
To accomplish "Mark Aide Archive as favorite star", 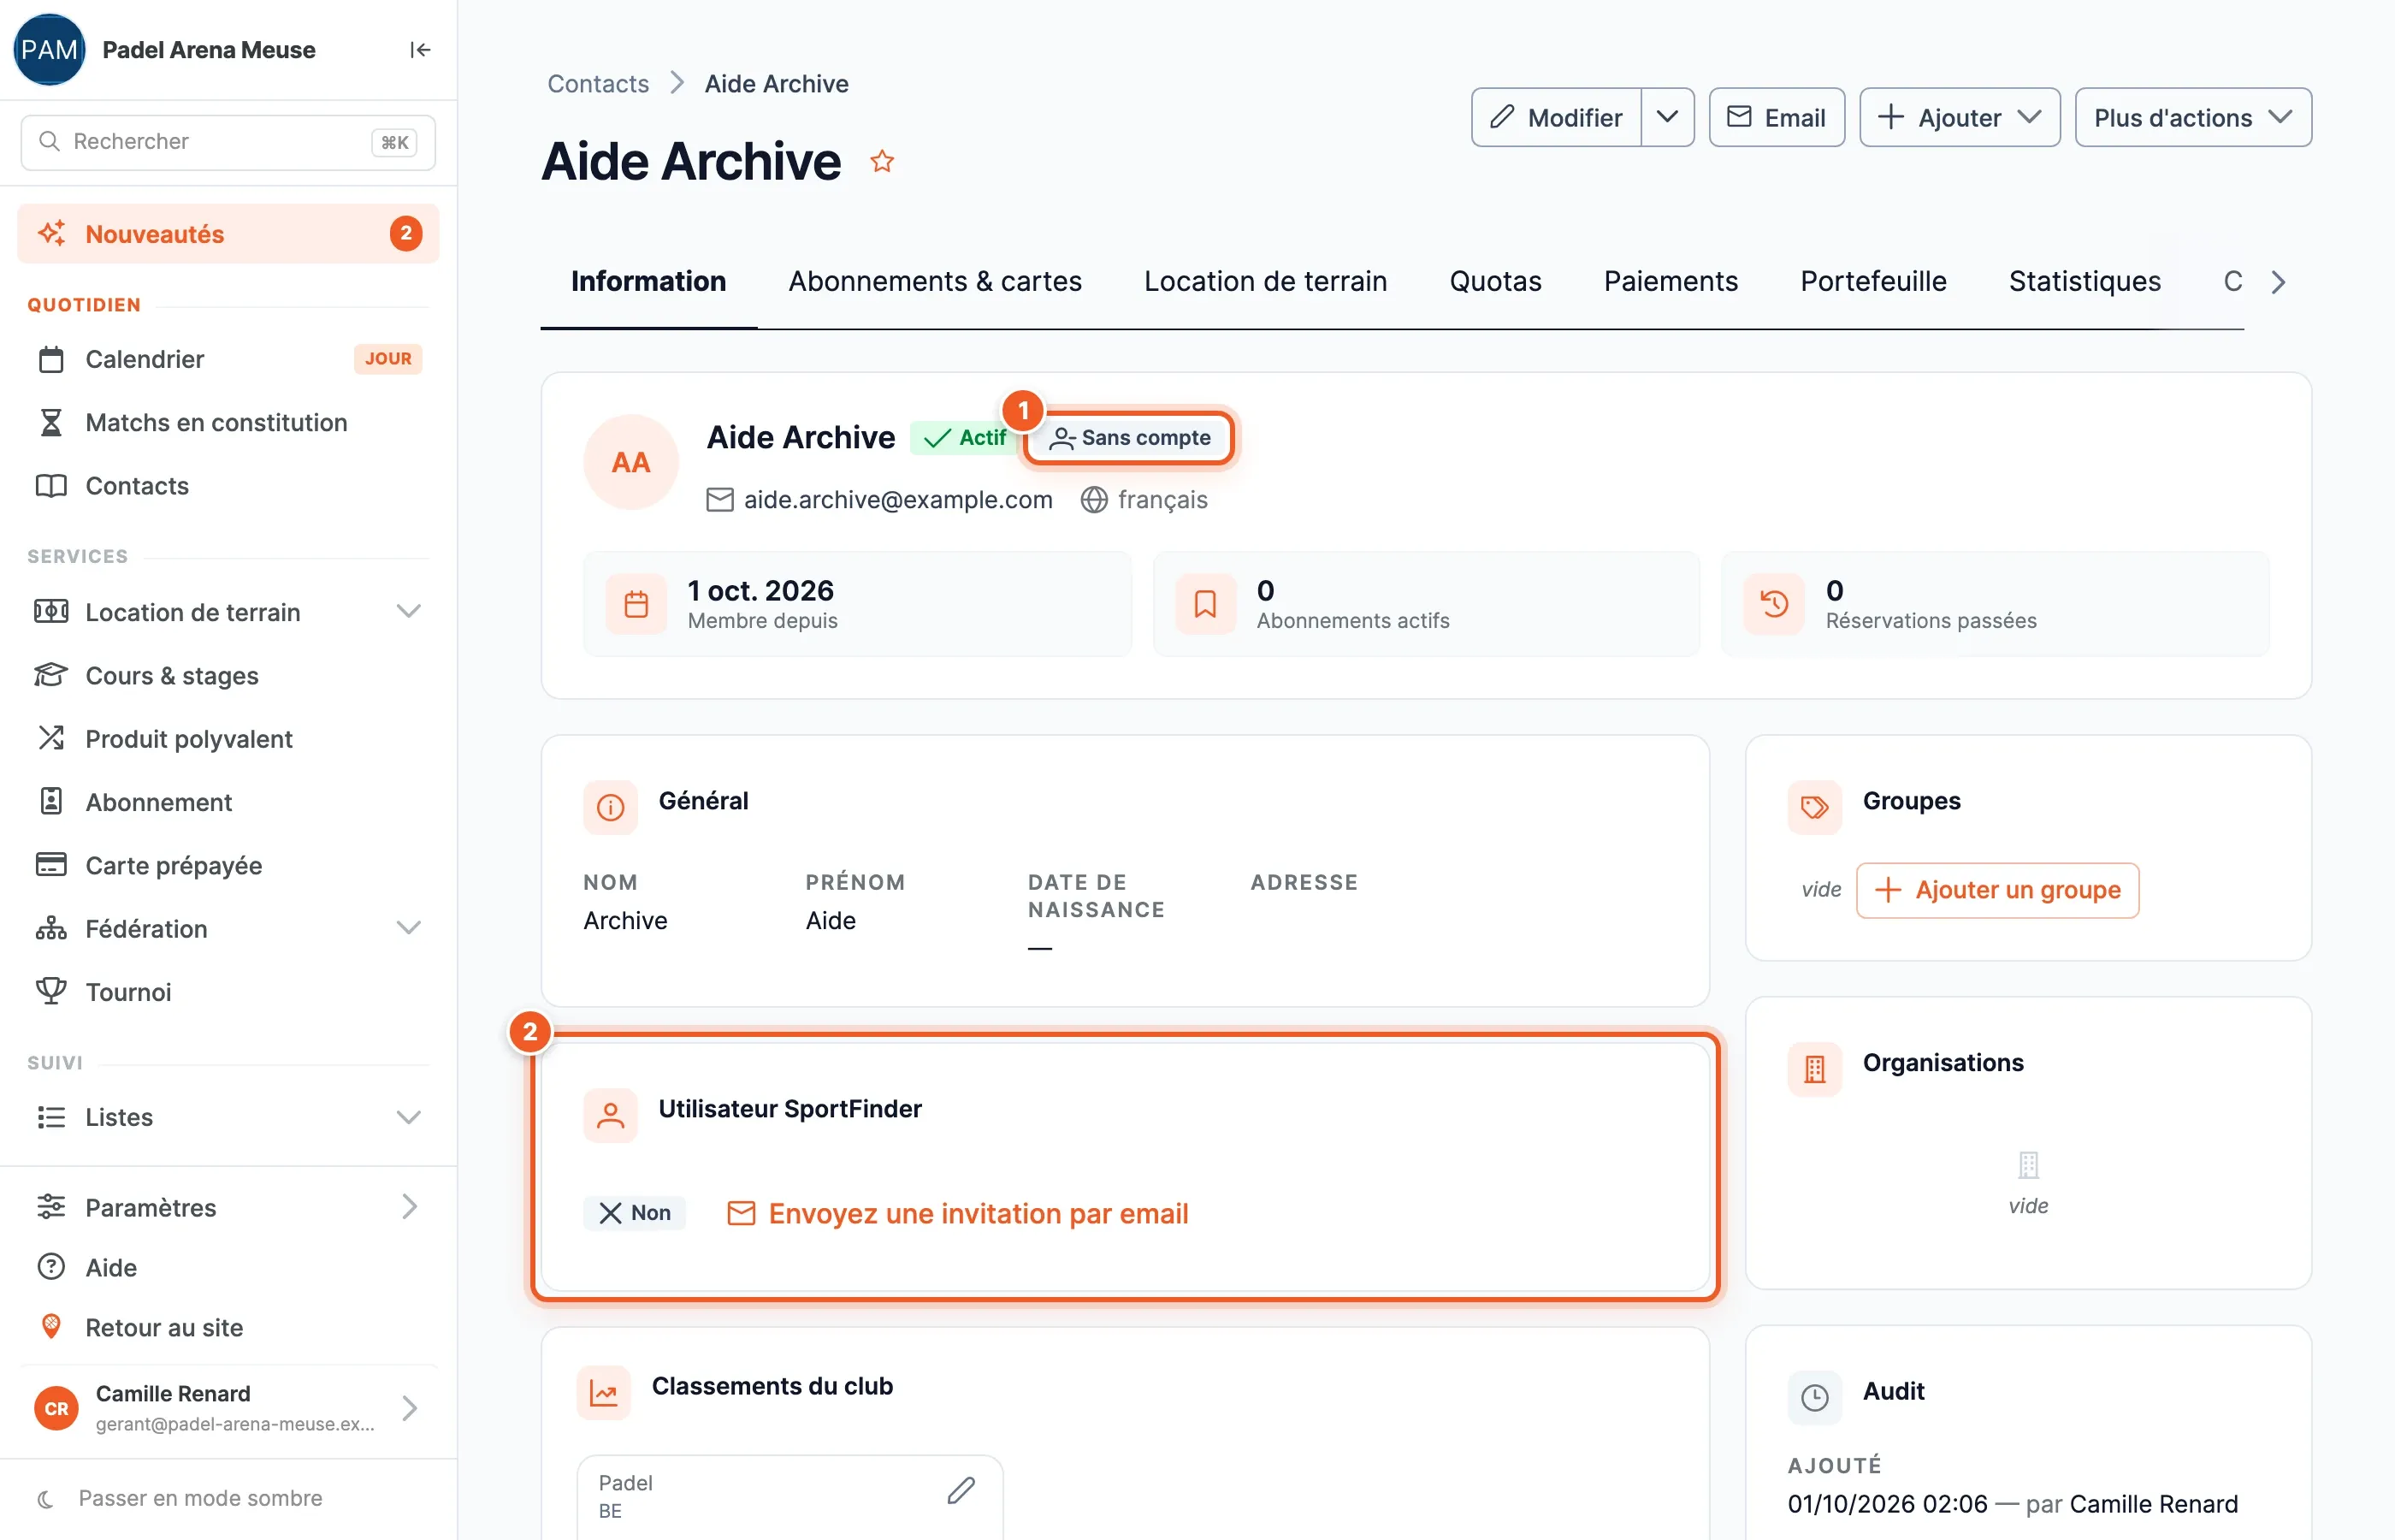I will coord(882,161).
